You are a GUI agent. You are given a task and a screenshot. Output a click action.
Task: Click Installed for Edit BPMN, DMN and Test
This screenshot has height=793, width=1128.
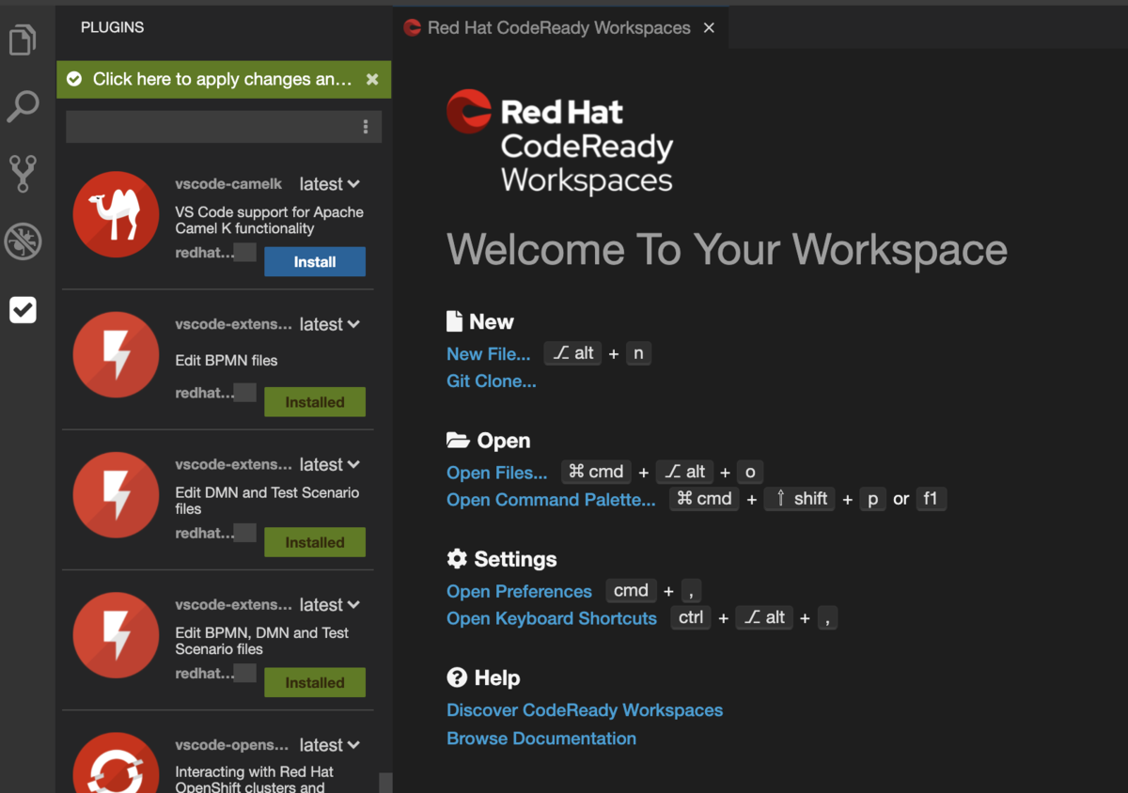tap(315, 683)
